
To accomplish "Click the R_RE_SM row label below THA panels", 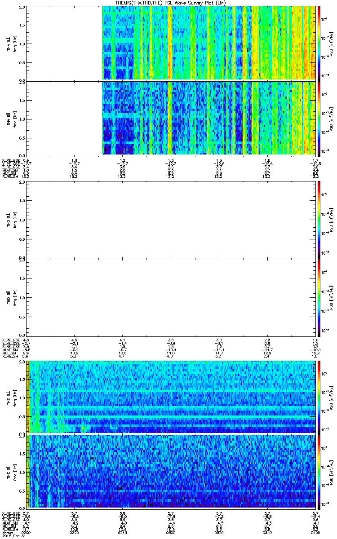I will click(x=9, y=177).
